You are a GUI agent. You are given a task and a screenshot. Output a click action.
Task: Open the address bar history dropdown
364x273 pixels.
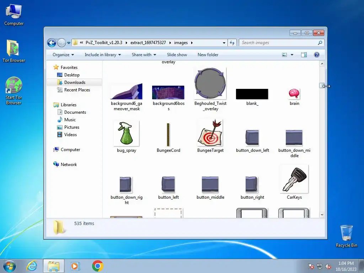click(224, 43)
